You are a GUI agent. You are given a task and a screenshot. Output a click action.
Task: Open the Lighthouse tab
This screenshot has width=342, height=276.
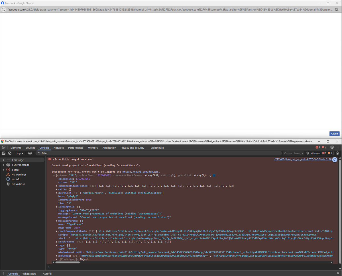click(x=157, y=148)
